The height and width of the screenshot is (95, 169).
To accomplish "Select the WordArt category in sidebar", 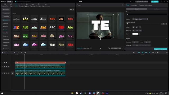I will (x=5, y=33).
